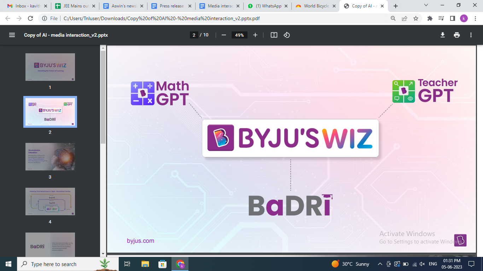This screenshot has width=483, height=271.
Task: Show hidden system tray icons
Action: (x=380, y=264)
